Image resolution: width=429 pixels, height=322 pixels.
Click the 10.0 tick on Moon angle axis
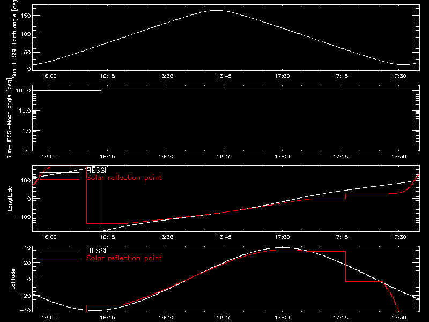pyautogui.click(x=25, y=111)
